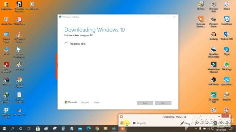Click the 'Downloading Windows 10' heading
This screenshot has width=236, height=132.
point(94,30)
